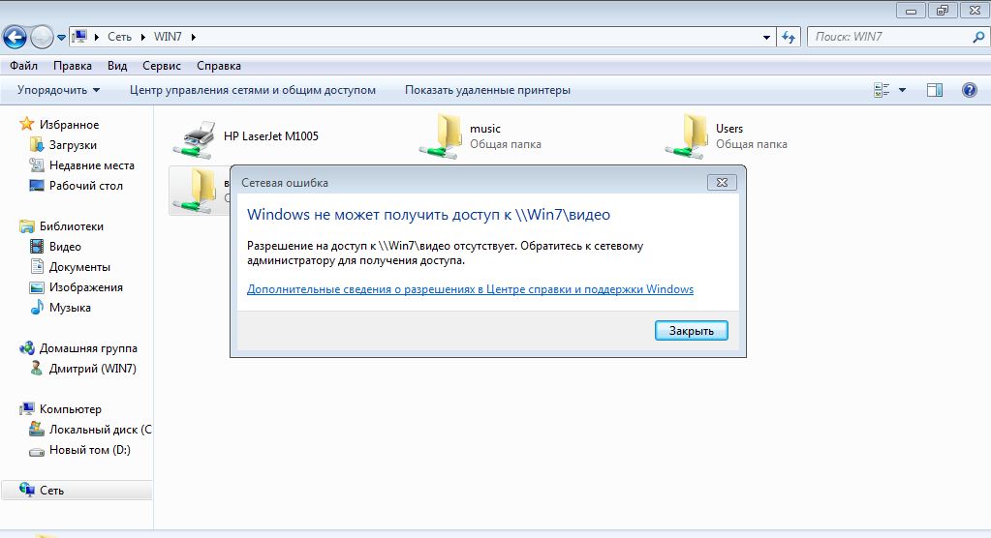Go back with the blue Back arrow
This screenshot has width=991, height=538.
(x=15, y=38)
